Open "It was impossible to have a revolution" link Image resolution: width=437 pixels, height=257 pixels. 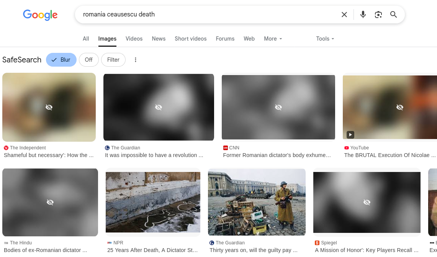pos(154,155)
